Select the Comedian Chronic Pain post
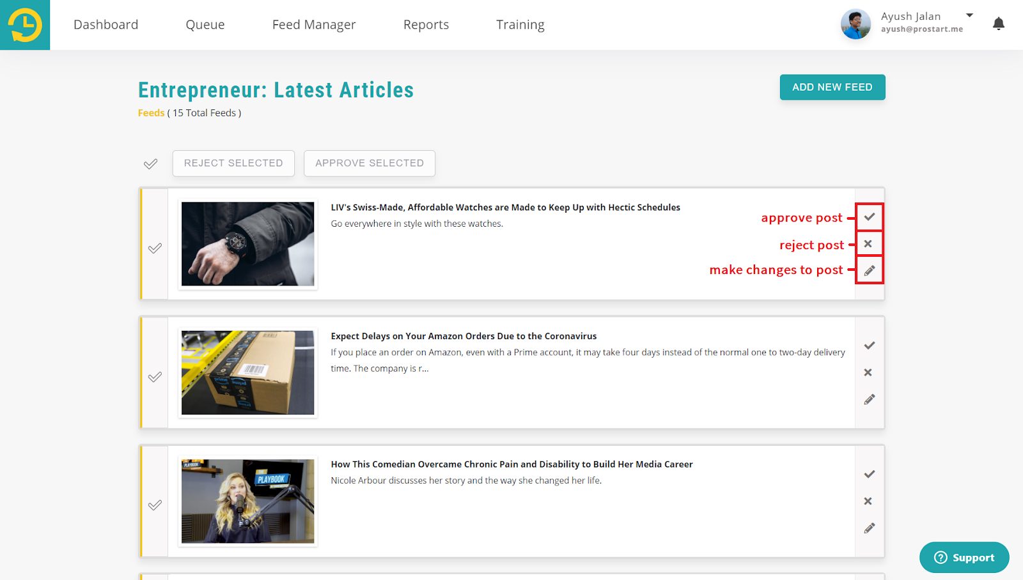The height and width of the screenshot is (580, 1023). point(155,505)
